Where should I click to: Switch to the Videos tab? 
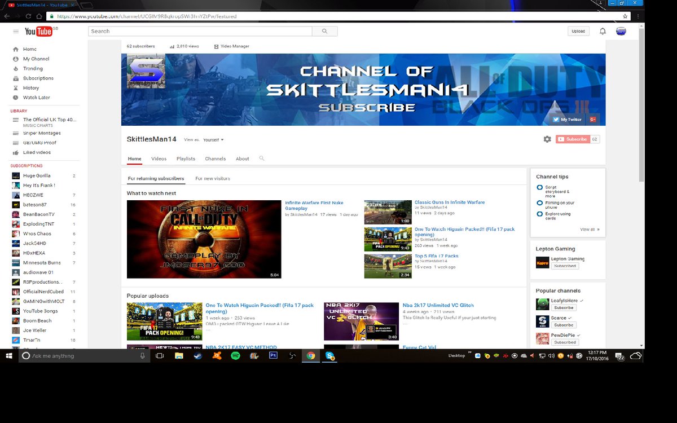coord(159,158)
